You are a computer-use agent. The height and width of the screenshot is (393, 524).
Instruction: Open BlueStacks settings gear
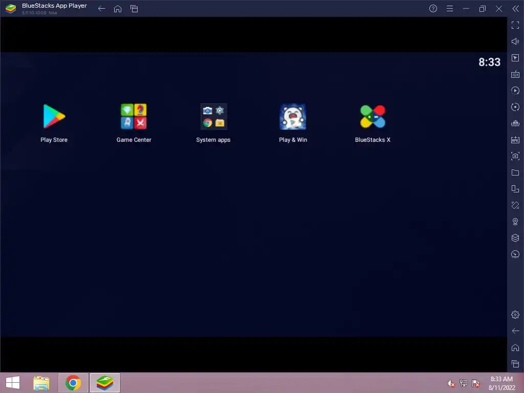[515, 315]
